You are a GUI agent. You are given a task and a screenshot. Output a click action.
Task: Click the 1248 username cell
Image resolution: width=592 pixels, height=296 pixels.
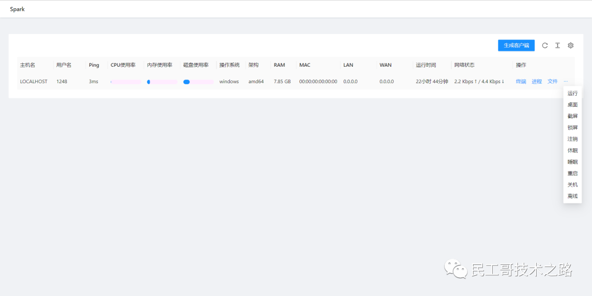point(61,82)
